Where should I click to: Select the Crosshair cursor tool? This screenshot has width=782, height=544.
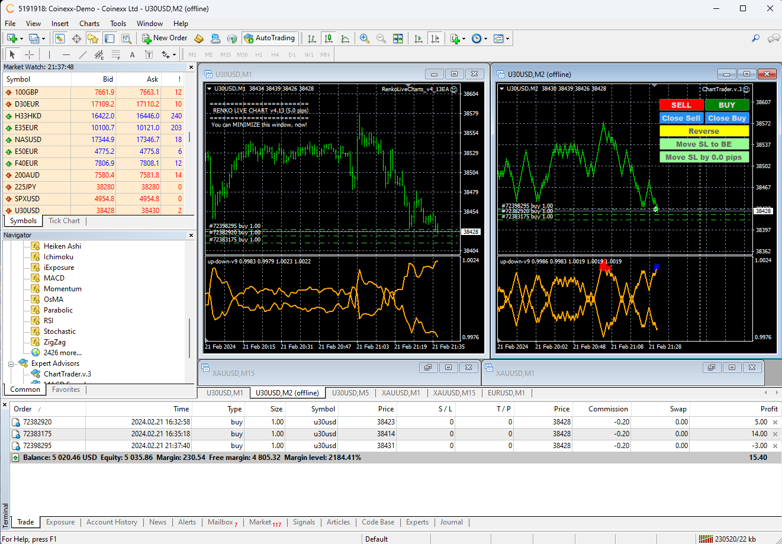point(29,54)
